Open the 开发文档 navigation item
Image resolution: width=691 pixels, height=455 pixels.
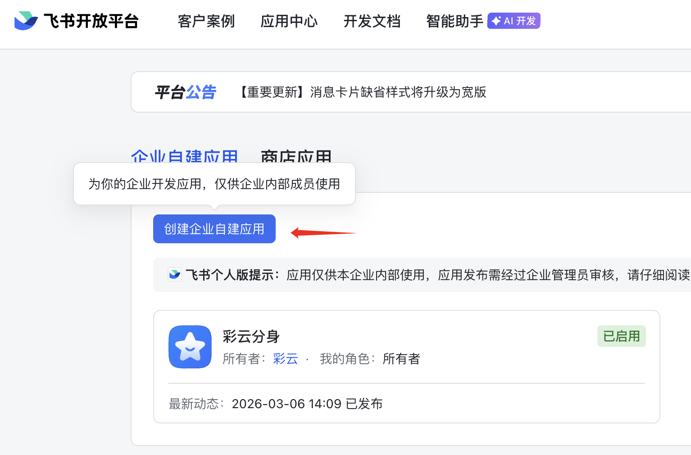pos(372,22)
